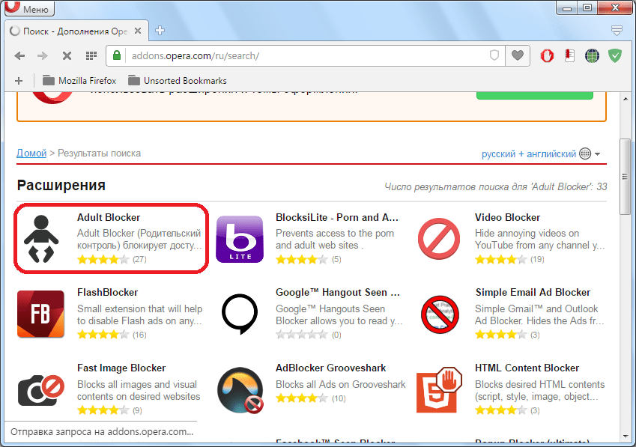Screen dimensions: 636x447
Task: Click the purple BlocksiLite icon
Action: click(x=240, y=239)
